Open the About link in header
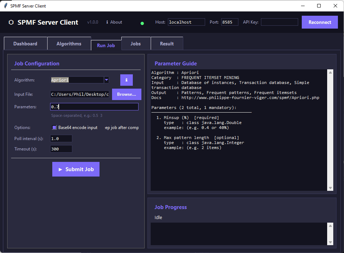The width and height of the screenshot is (344, 253). [x=114, y=22]
